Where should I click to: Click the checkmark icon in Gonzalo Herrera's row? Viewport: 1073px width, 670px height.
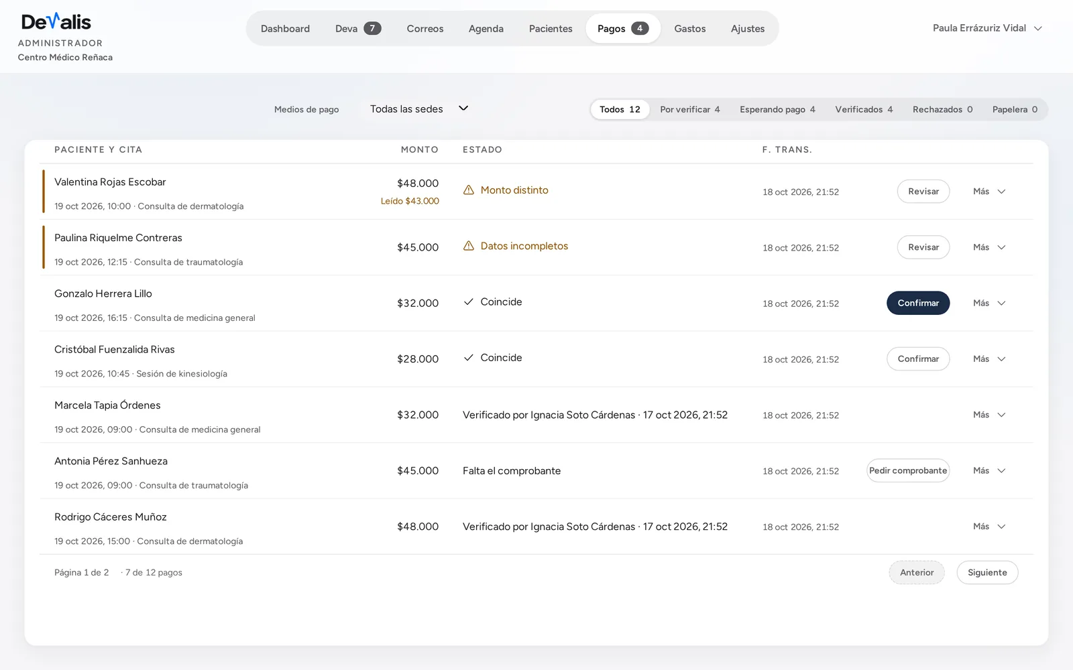click(x=469, y=302)
